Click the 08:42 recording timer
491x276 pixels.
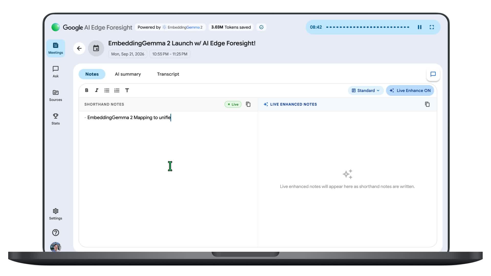click(x=316, y=27)
